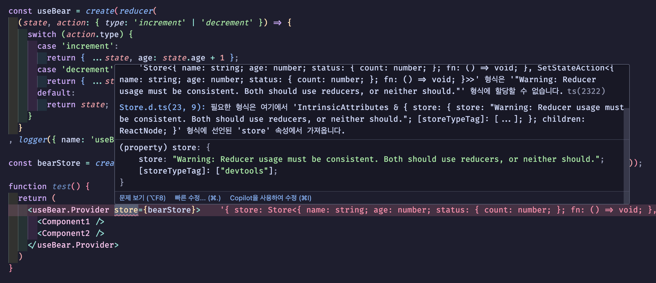Click the inline red error message text
This screenshot has width=656, height=283.
click(x=438, y=210)
